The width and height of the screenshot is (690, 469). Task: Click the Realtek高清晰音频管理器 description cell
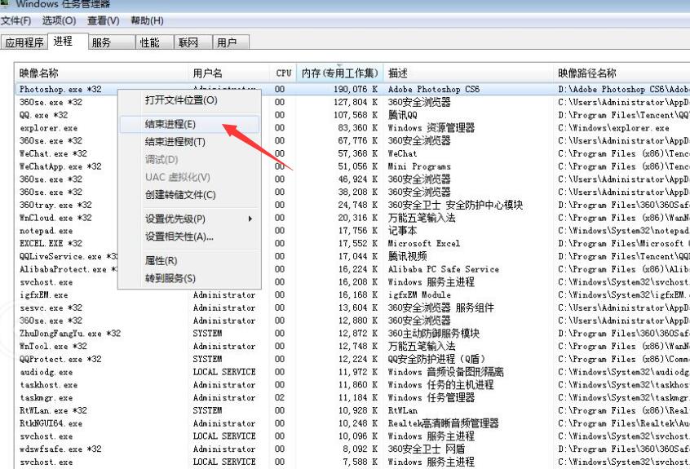point(443,423)
